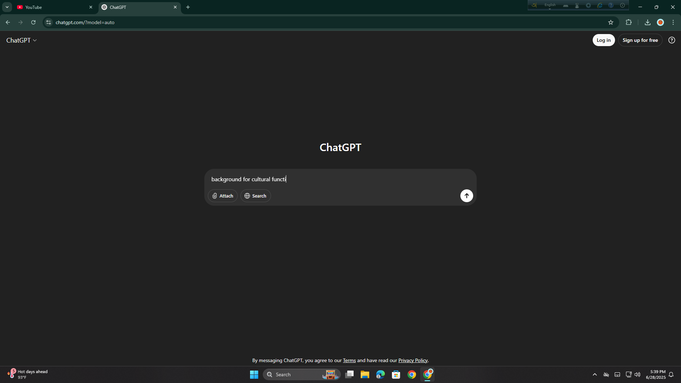Open the mouse input tool icon
The width and height of the screenshot is (681, 383).
coord(577,6)
